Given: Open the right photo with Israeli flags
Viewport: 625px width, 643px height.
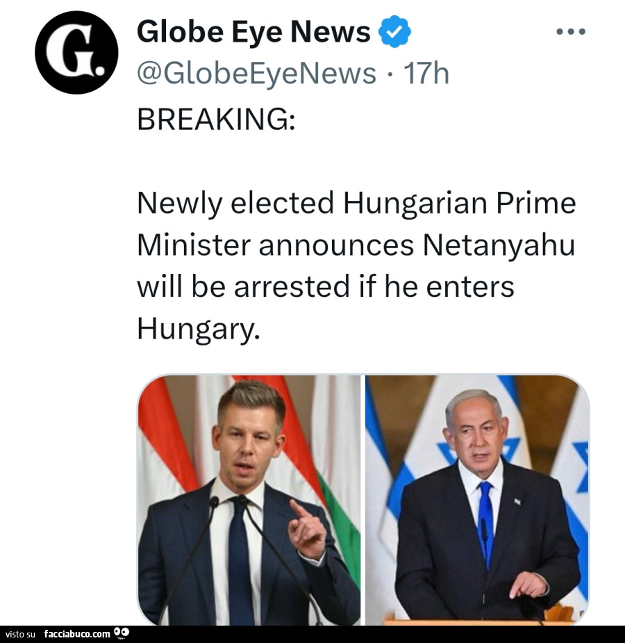Looking at the screenshot, I should click(477, 499).
